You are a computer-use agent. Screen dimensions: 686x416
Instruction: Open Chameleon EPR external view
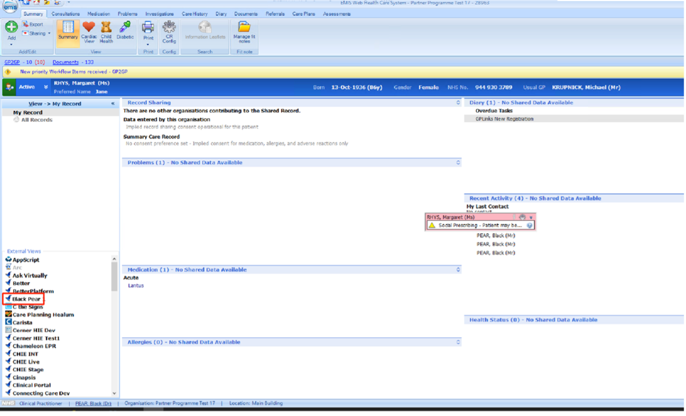pos(34,346)
